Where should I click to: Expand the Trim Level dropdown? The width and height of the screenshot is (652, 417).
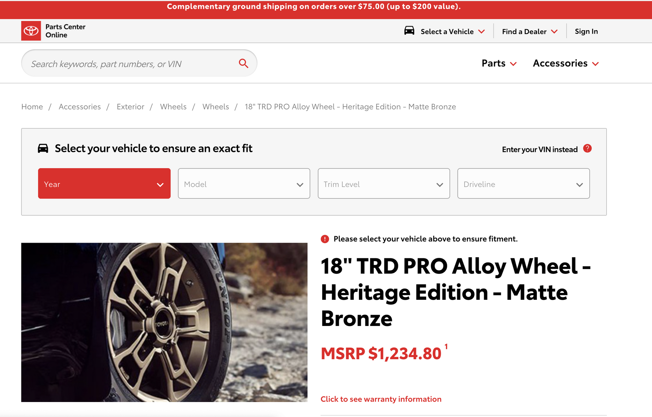pos(384,184)
